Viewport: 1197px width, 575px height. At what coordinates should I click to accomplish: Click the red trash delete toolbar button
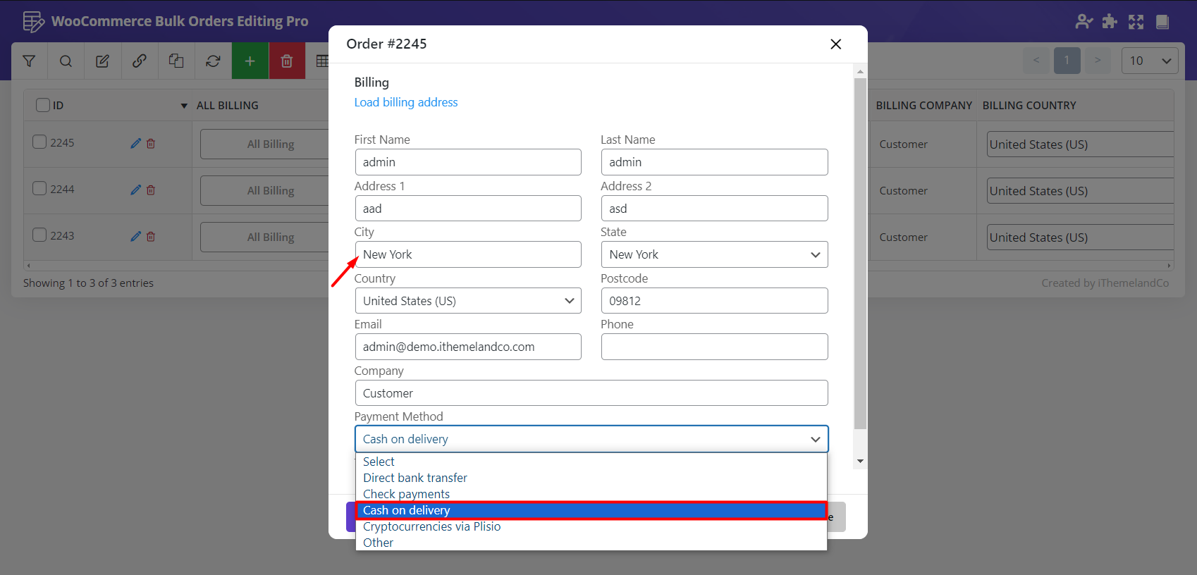(x=286, y=61)
